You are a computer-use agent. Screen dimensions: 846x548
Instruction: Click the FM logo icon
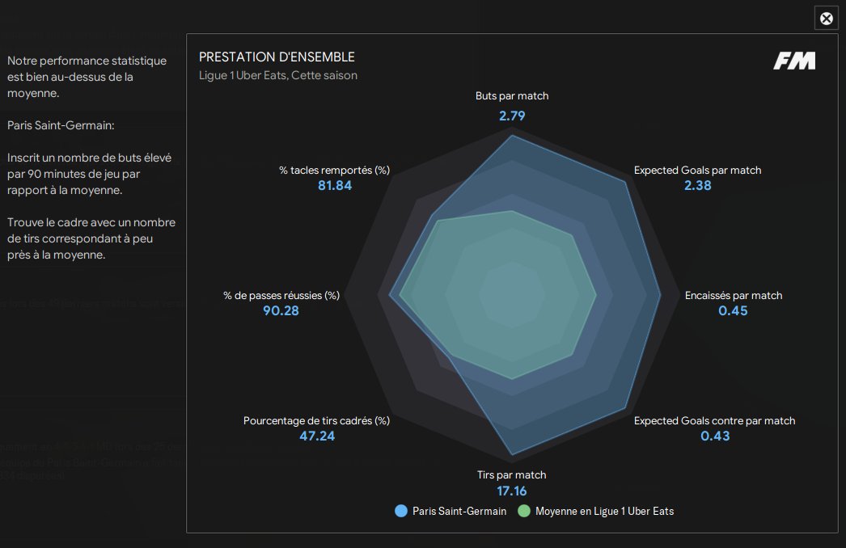(794, 61)
